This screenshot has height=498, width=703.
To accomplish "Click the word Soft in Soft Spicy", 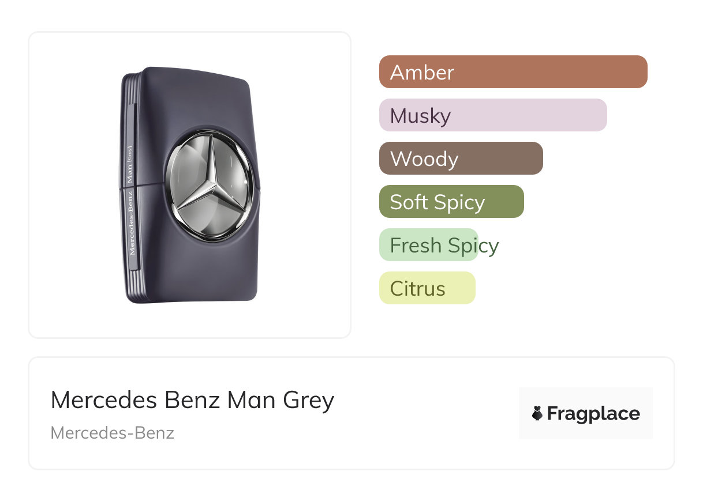I will click(x=409, y=202).
